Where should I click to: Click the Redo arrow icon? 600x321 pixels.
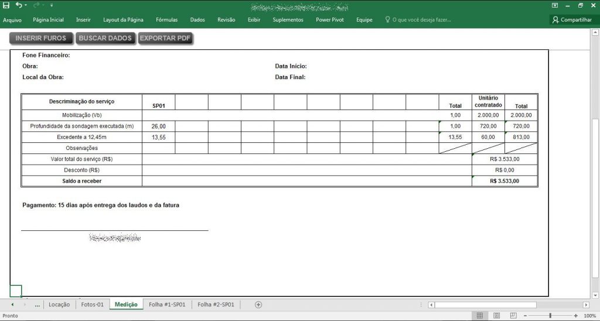point(36,5)
